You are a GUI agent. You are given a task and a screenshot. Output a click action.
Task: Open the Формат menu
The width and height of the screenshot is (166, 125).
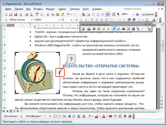point(50,9)
